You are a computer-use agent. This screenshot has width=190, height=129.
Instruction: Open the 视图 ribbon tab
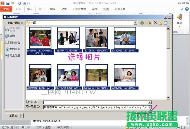(106, 9)
